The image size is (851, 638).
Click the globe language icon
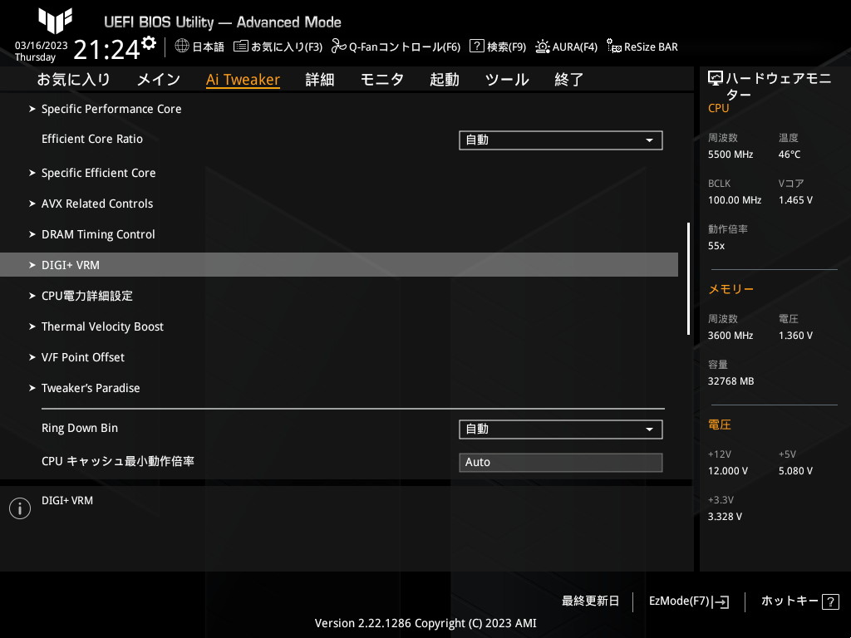(x=182, y=47)
